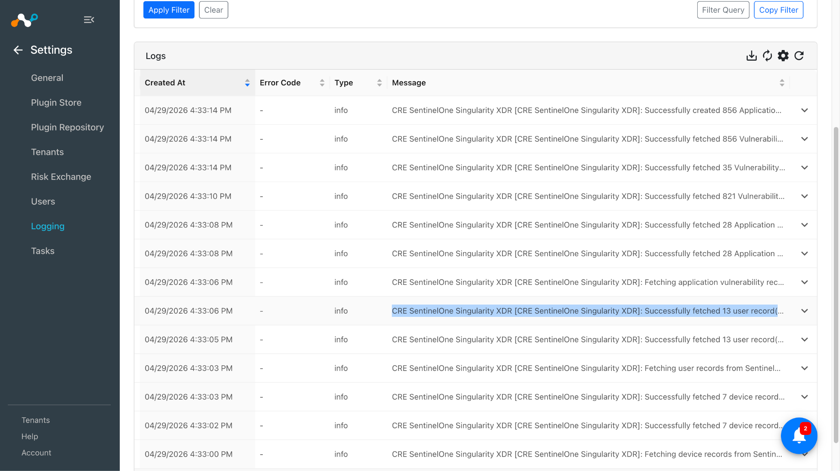
Task: Expand the 'fetched 35 Vulnerability' log row
Action: click(805, 168)
